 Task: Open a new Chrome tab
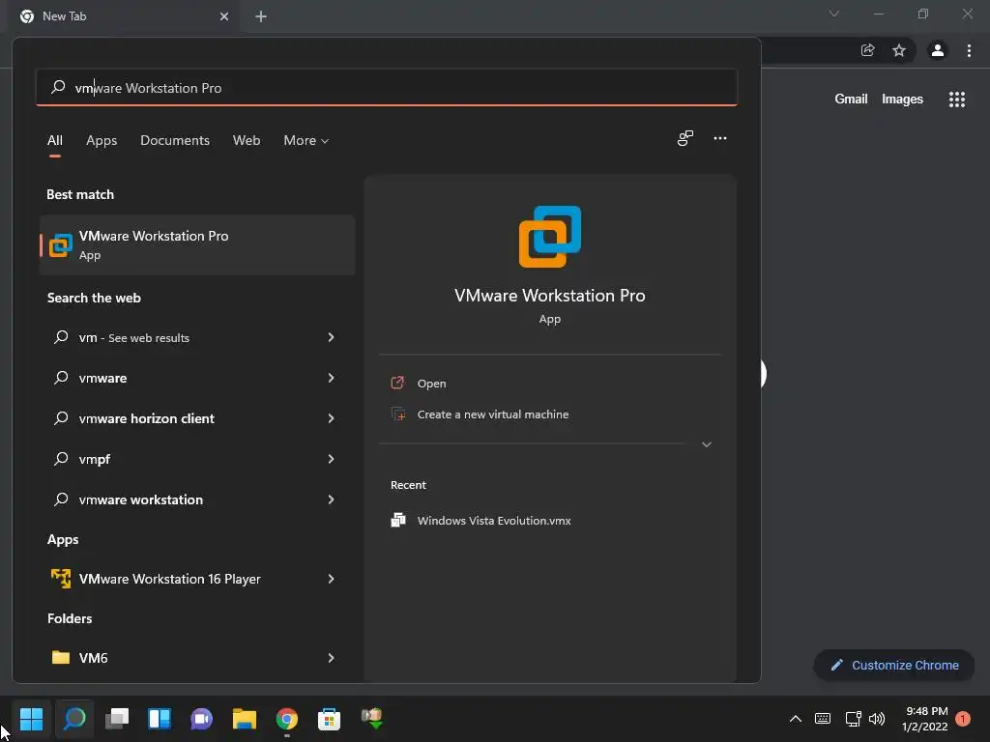[261, 16]
